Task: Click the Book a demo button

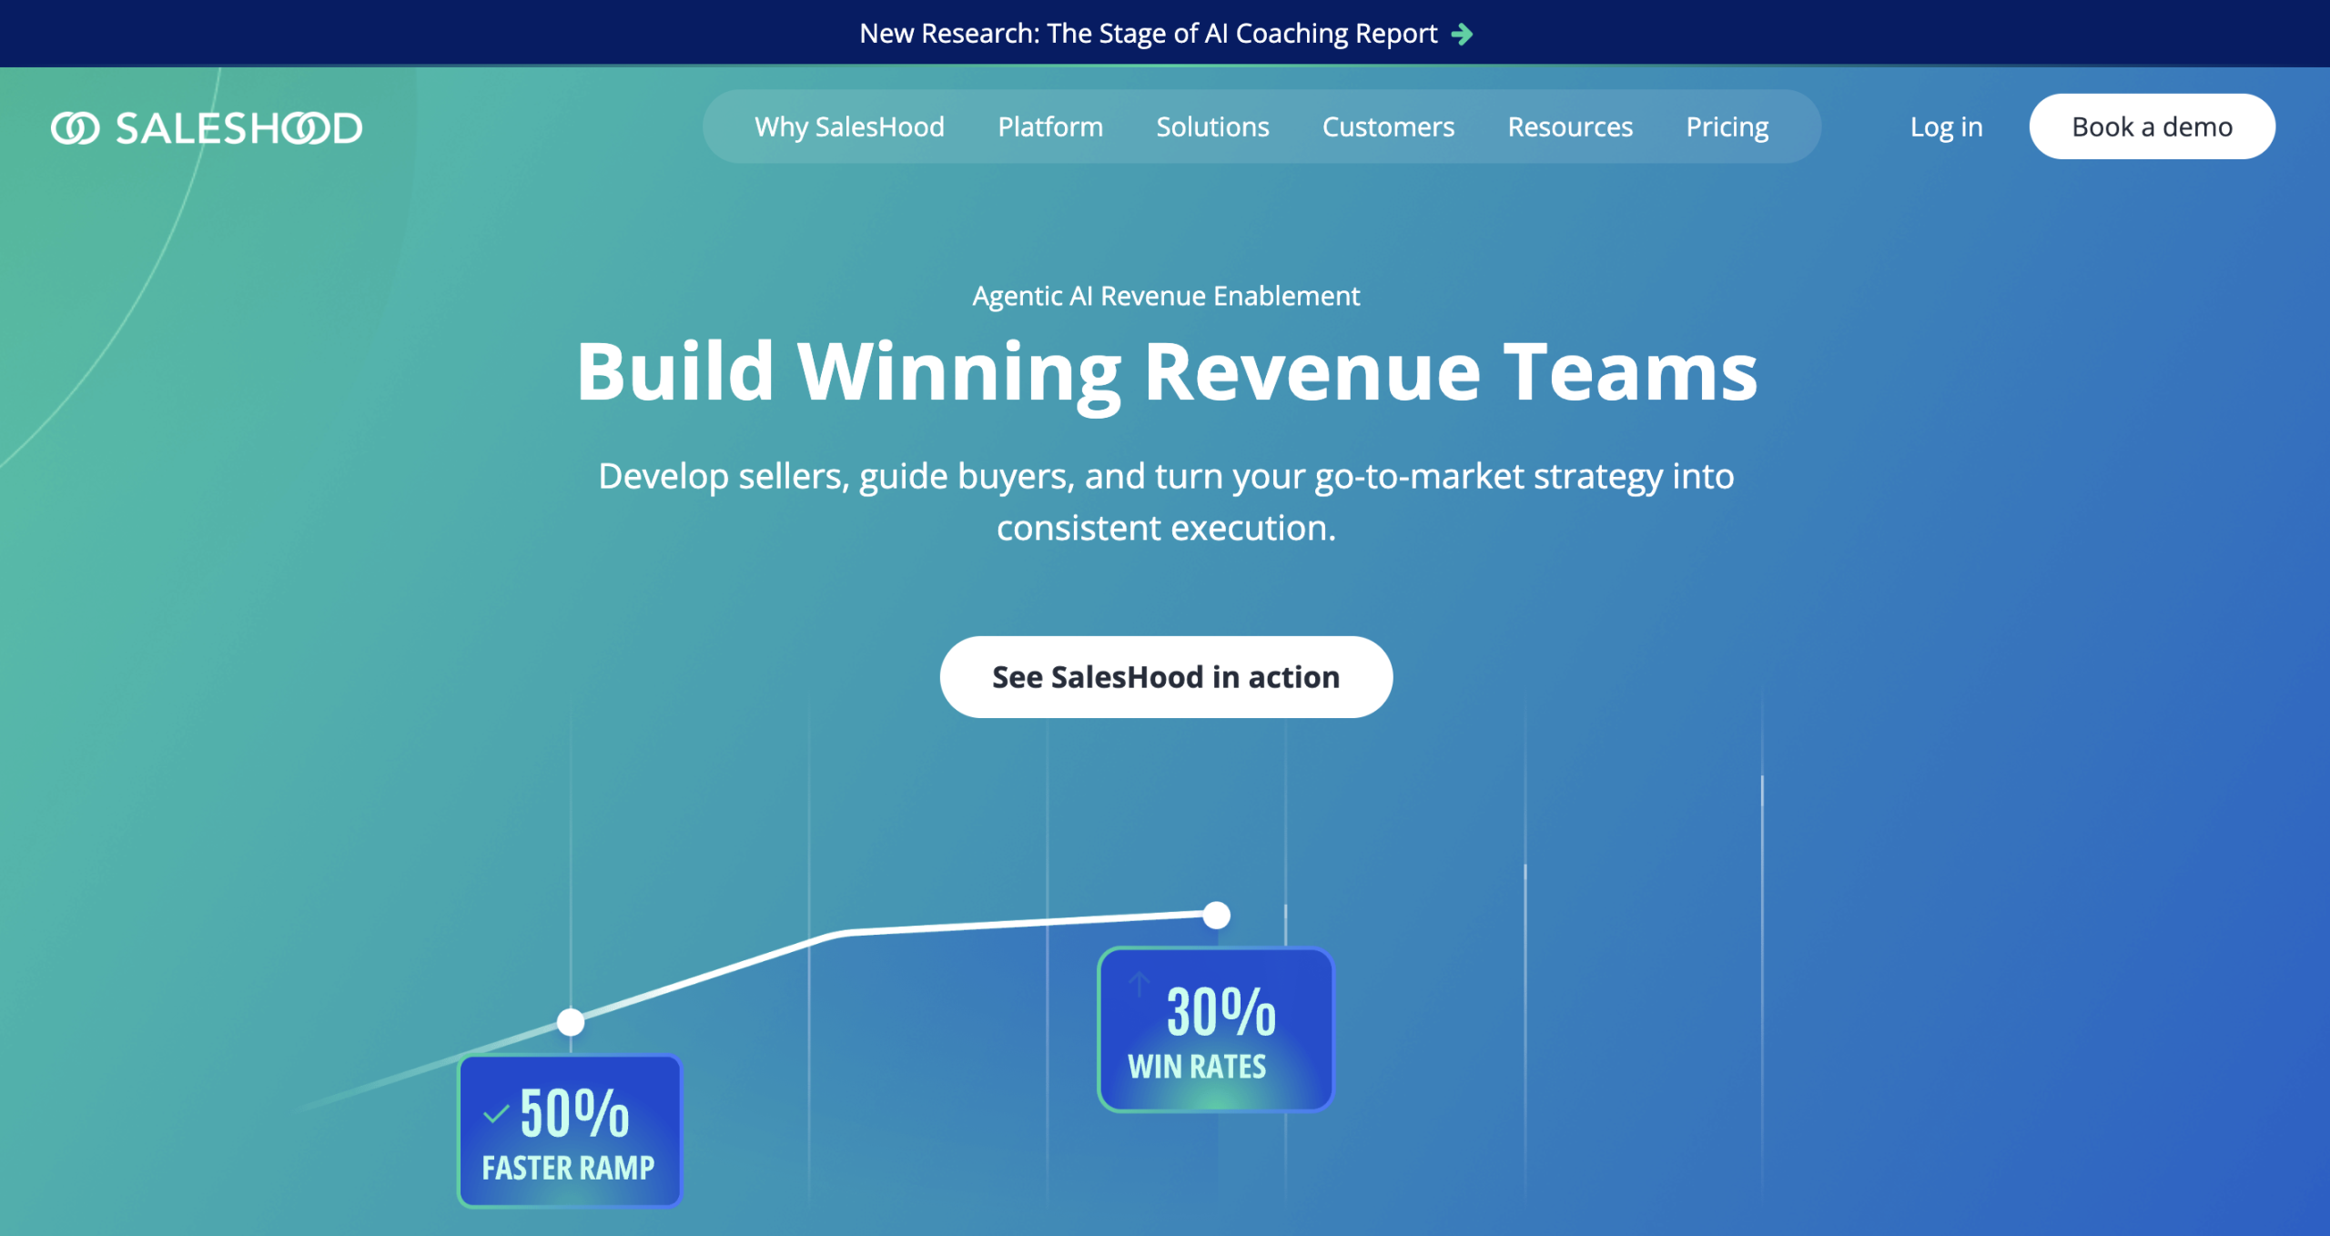Action: tap(2152, 127)
